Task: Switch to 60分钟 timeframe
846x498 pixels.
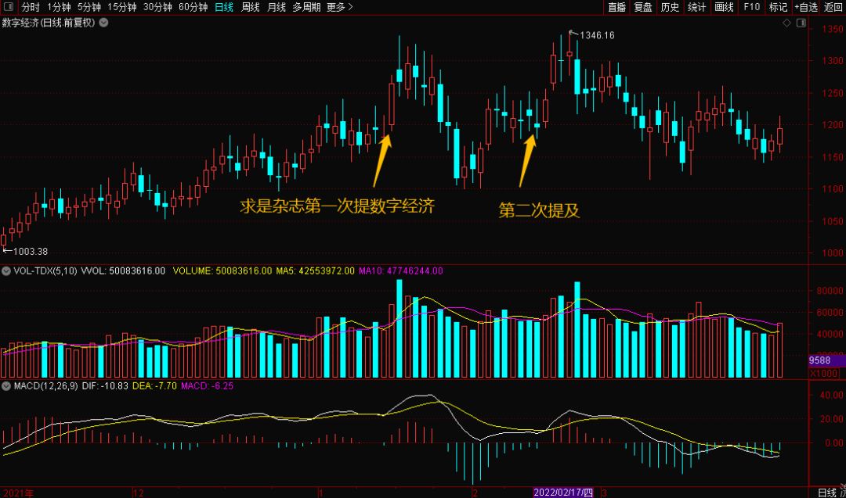Action: [x=193, y=7]
